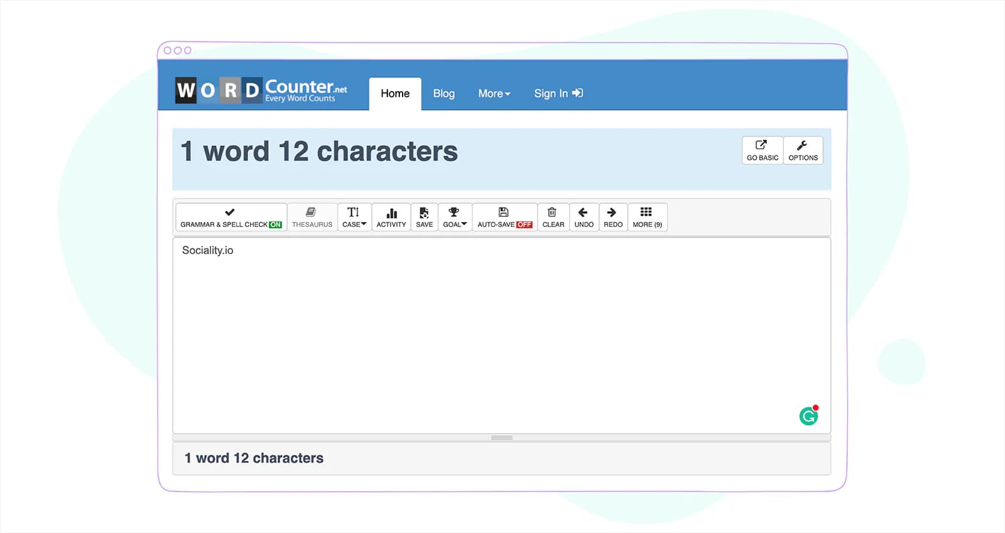
Task: Expand the Case dropdown
Action: click(x=354, y=217)
